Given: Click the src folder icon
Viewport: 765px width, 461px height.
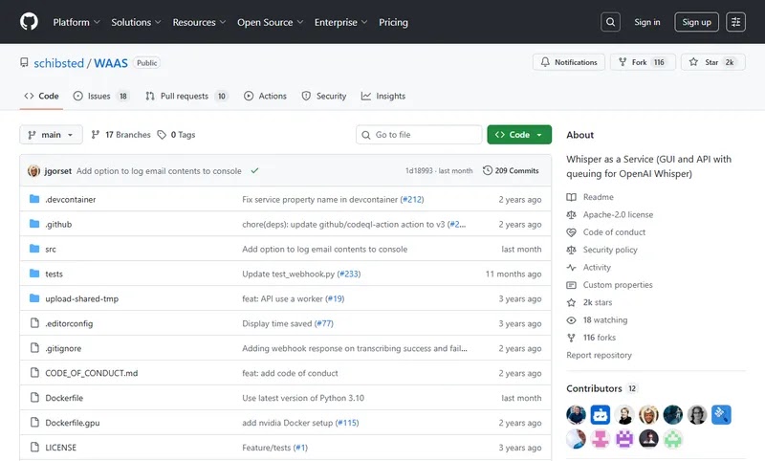Looking at the screenshot, I should click(34, 249).
